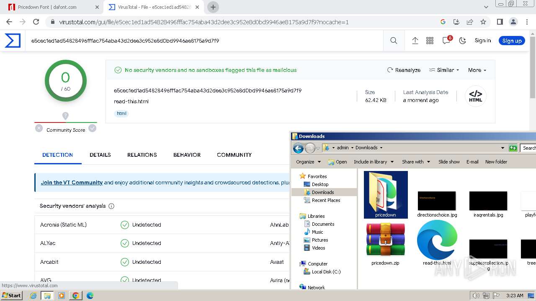Select read-this.html file
The width and height of the screenshot is (536, 301).
tap(437, 243)
